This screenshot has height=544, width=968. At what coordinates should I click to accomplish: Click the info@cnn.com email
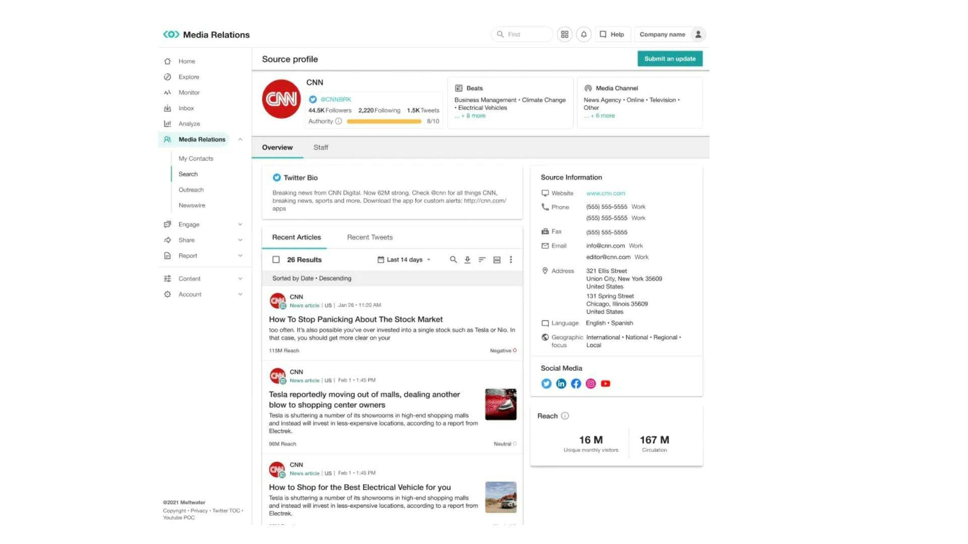[605, 246]
